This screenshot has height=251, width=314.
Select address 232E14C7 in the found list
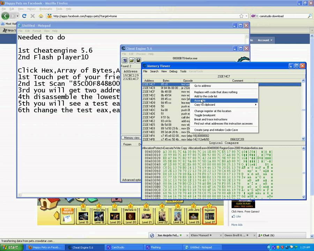pos(131,79)
